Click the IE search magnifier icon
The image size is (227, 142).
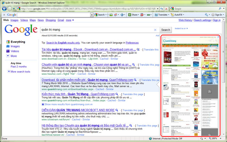tap(220, 9)
